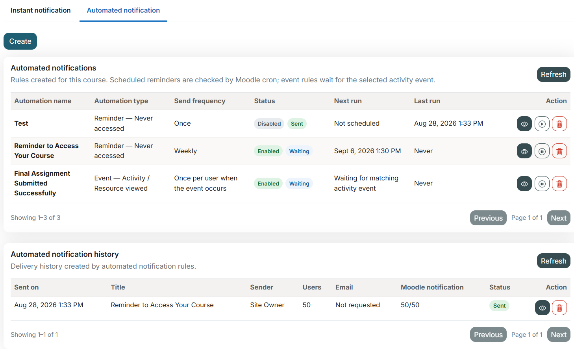Click the Showing 1–1 of 1 text

pyautogui.click(x=34, y=334)
